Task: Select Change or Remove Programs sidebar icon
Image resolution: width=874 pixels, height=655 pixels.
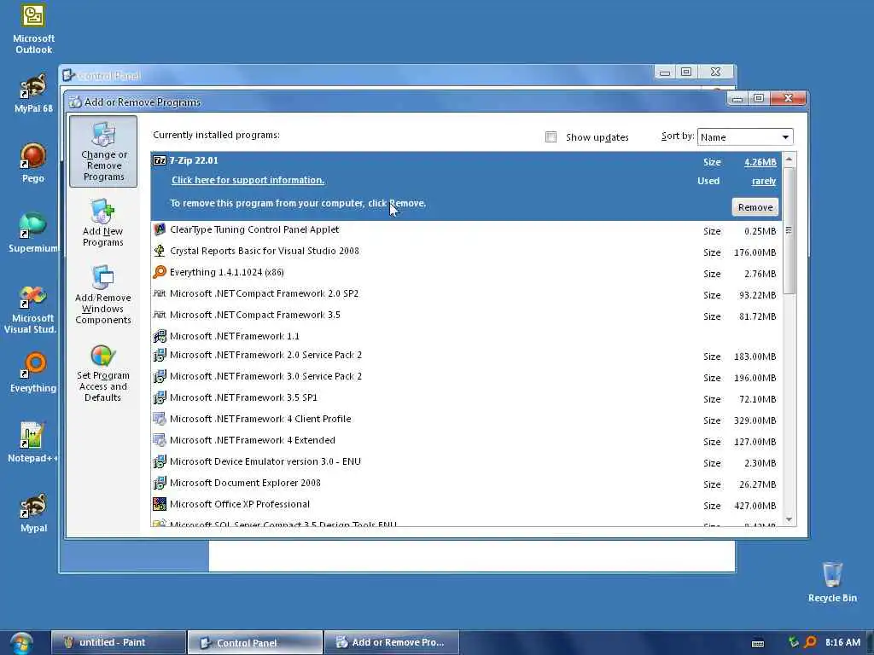Action: 103,152
